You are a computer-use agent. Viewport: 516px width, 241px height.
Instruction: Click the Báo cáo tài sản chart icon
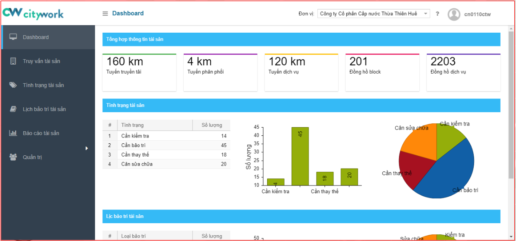[13, 133]
